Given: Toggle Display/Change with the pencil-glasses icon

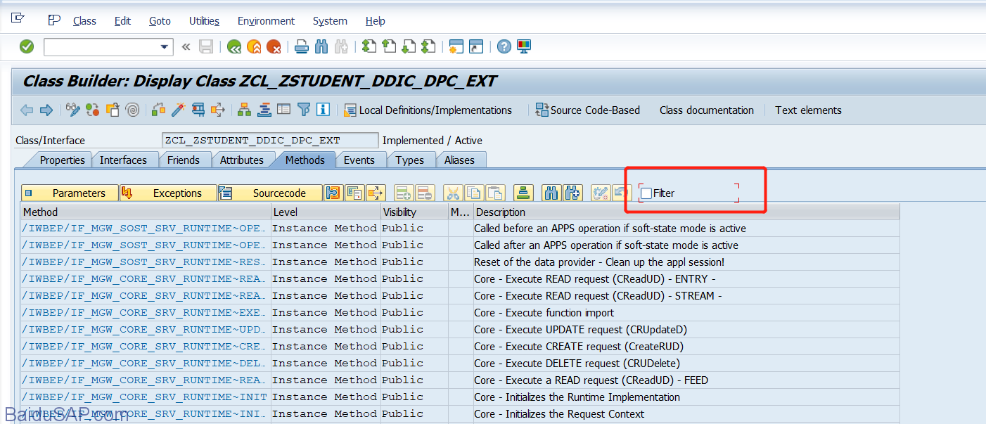Looking at the screenshot, I should click(x=72, y=110).
